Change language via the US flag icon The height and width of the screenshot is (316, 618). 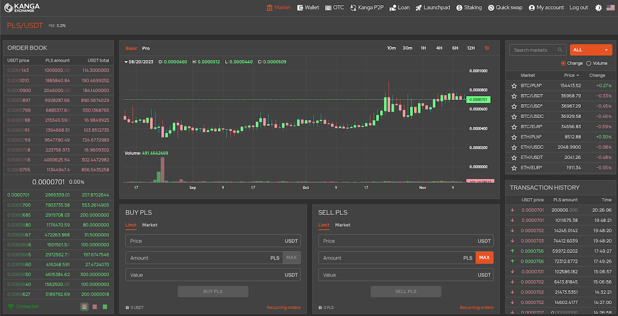(x=610, y=8)
